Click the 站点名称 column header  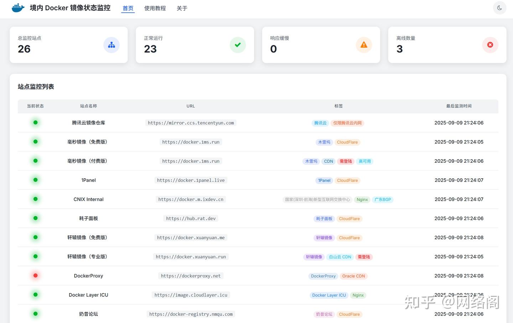88,106
